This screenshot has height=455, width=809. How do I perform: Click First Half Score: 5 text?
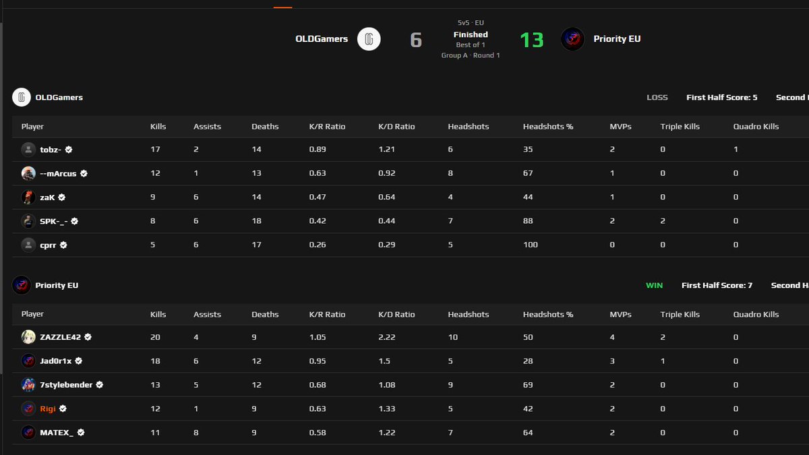[721, 97]
